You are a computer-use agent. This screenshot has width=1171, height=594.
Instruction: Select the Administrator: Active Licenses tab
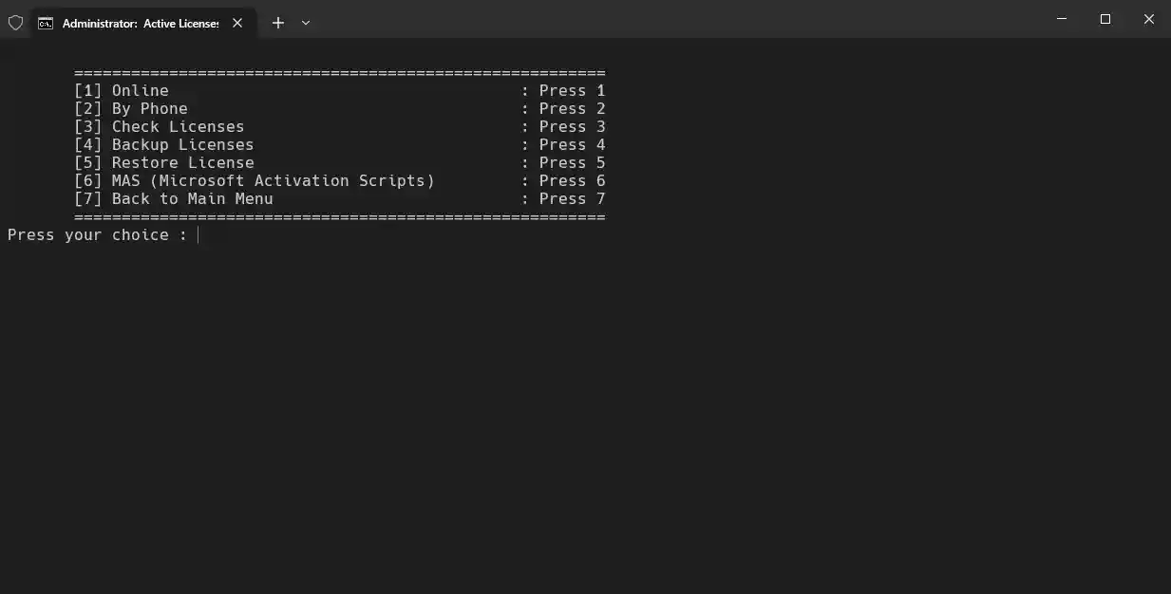140,23
